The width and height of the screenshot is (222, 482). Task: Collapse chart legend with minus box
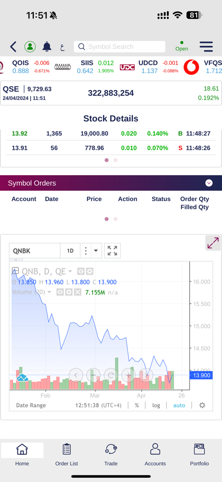pyautogui.click(x=15, y=271)
